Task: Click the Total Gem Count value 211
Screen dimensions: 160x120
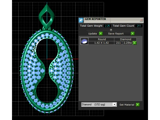Action: 139,26
